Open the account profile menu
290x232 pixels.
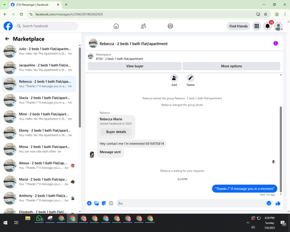[x=278, y=26]
